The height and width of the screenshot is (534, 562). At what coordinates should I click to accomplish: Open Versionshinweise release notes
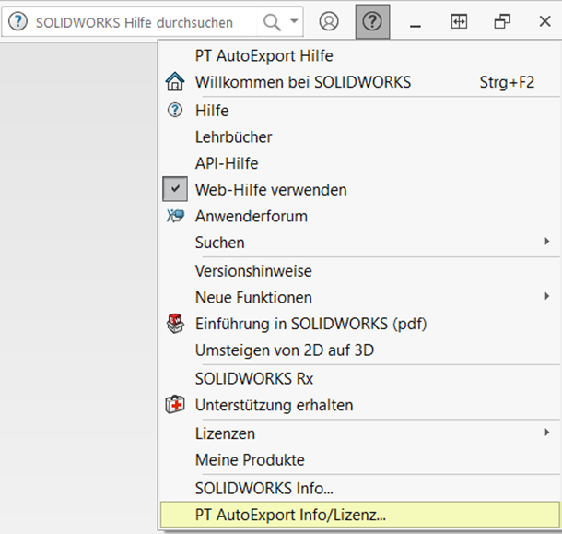point(360,271)
